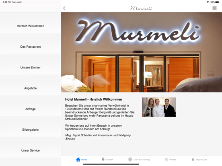Switch to the Lech am Arlberg tab

139,160
